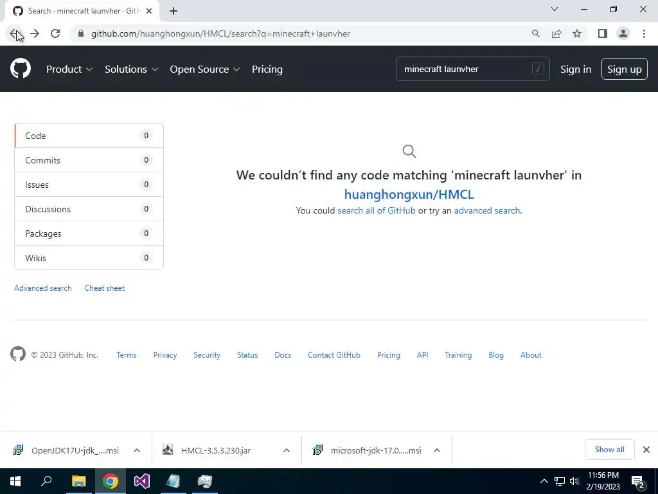
Task: Share this page using the share icon
Action: 556,33
